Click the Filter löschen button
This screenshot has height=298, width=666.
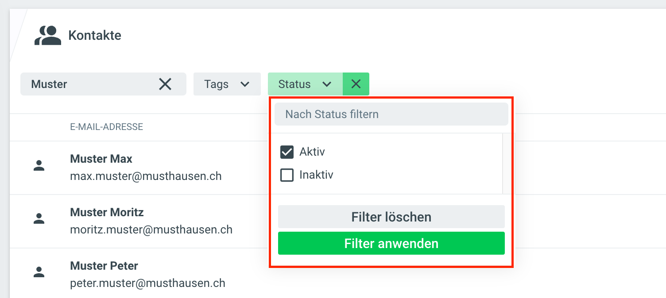click(x=391, y=217)
